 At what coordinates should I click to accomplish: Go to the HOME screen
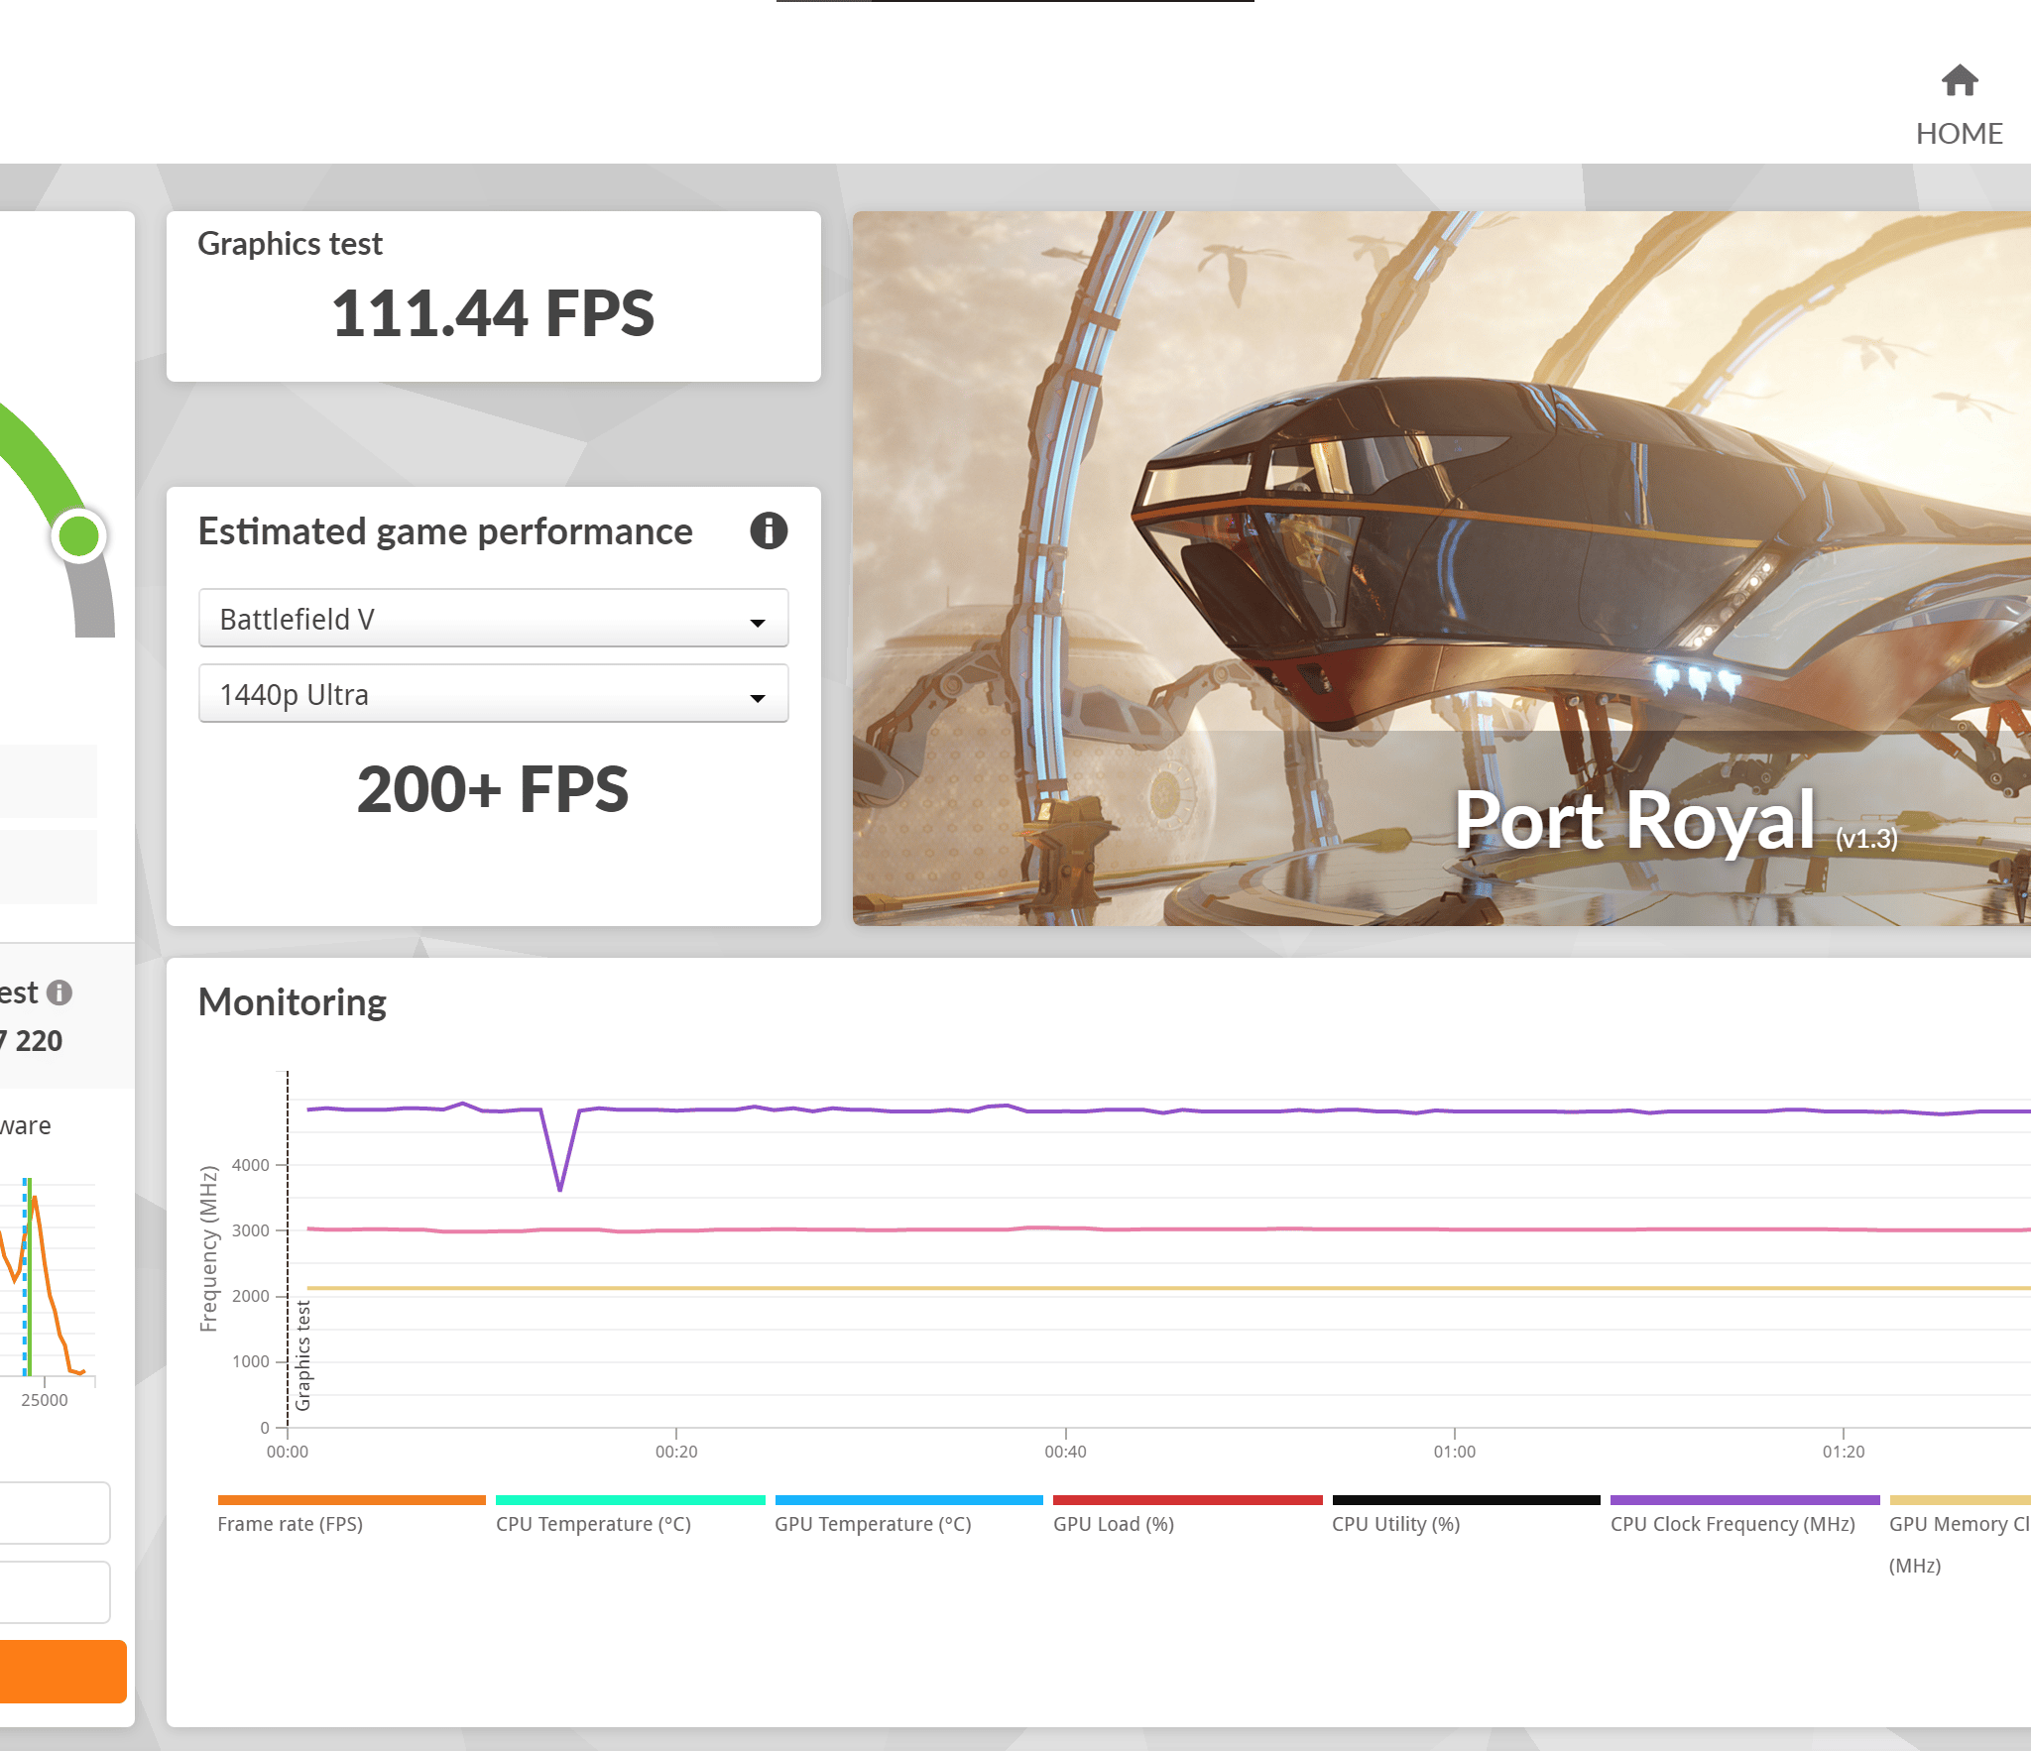pos(1959,105)
